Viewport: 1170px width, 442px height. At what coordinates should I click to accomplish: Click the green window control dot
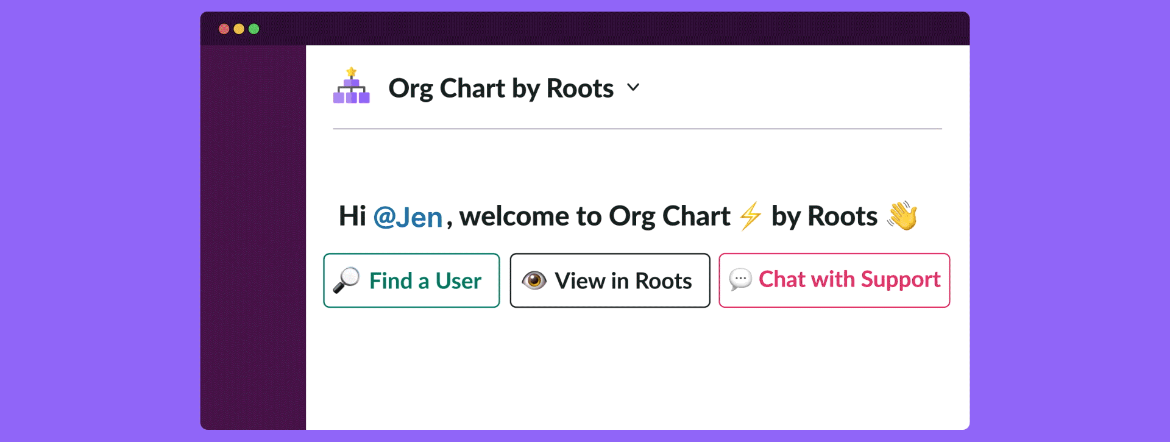coord(254,28)
